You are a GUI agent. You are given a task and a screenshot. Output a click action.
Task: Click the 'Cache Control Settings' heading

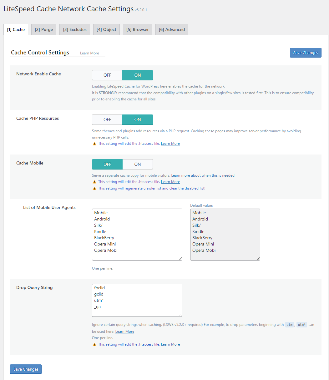pyautogui.click(x=40, y=53)
